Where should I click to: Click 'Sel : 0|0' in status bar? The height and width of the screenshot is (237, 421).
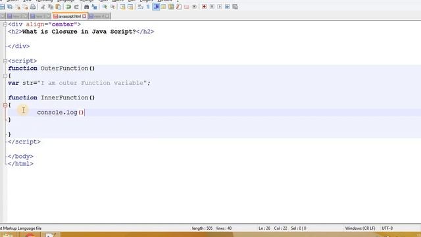(x=298, y=228)
